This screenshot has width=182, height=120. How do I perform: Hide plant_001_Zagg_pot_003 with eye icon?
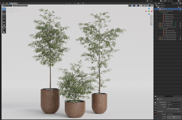180,25
